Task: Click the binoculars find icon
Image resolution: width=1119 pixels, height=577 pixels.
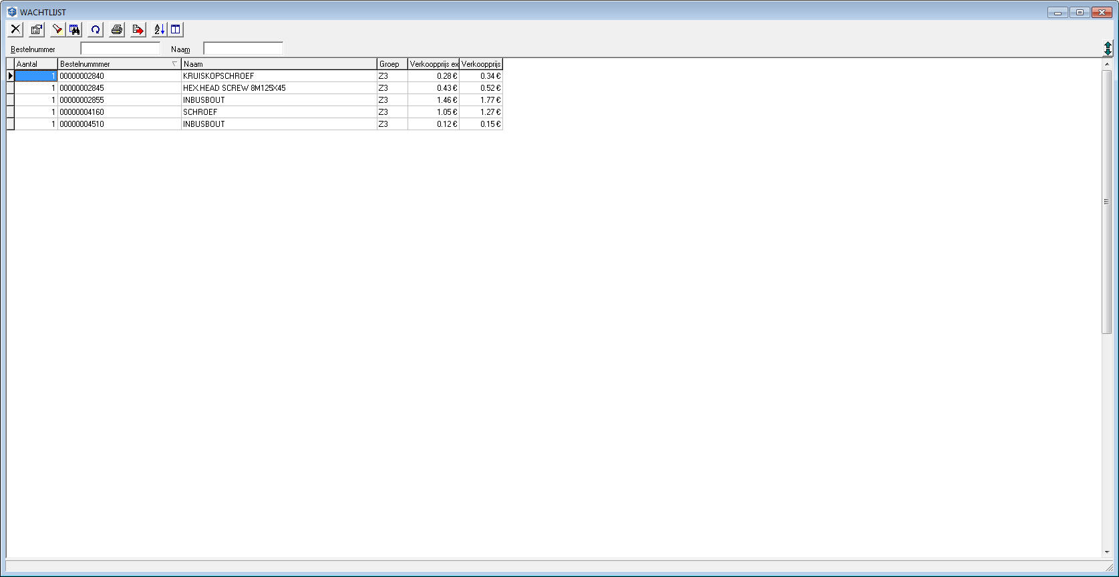Action: click(74, 29)
